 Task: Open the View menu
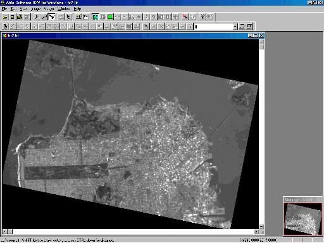coord(23,9)
